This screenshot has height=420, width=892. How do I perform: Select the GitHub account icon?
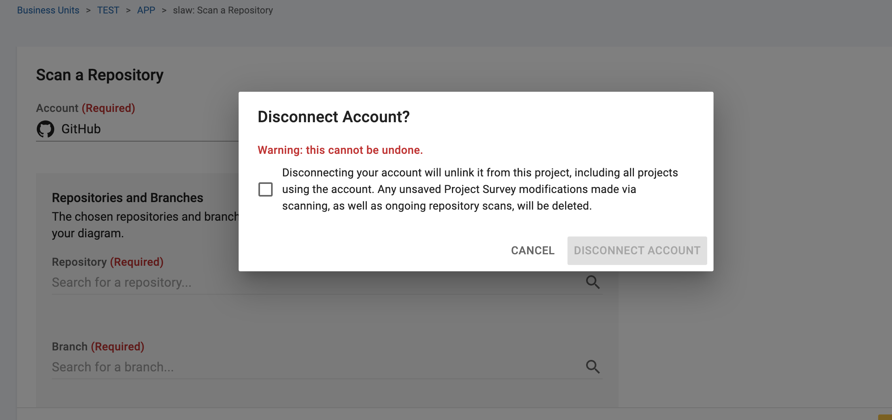point(45,129)
